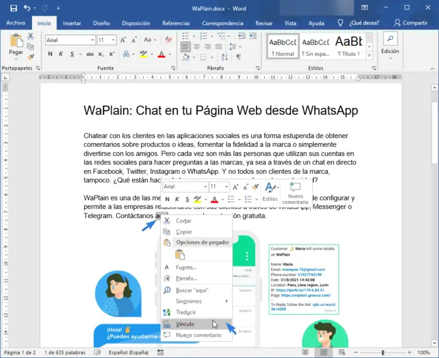
Task: Toggle strikethrough abc in ribbon
Action: pos(90,54)
